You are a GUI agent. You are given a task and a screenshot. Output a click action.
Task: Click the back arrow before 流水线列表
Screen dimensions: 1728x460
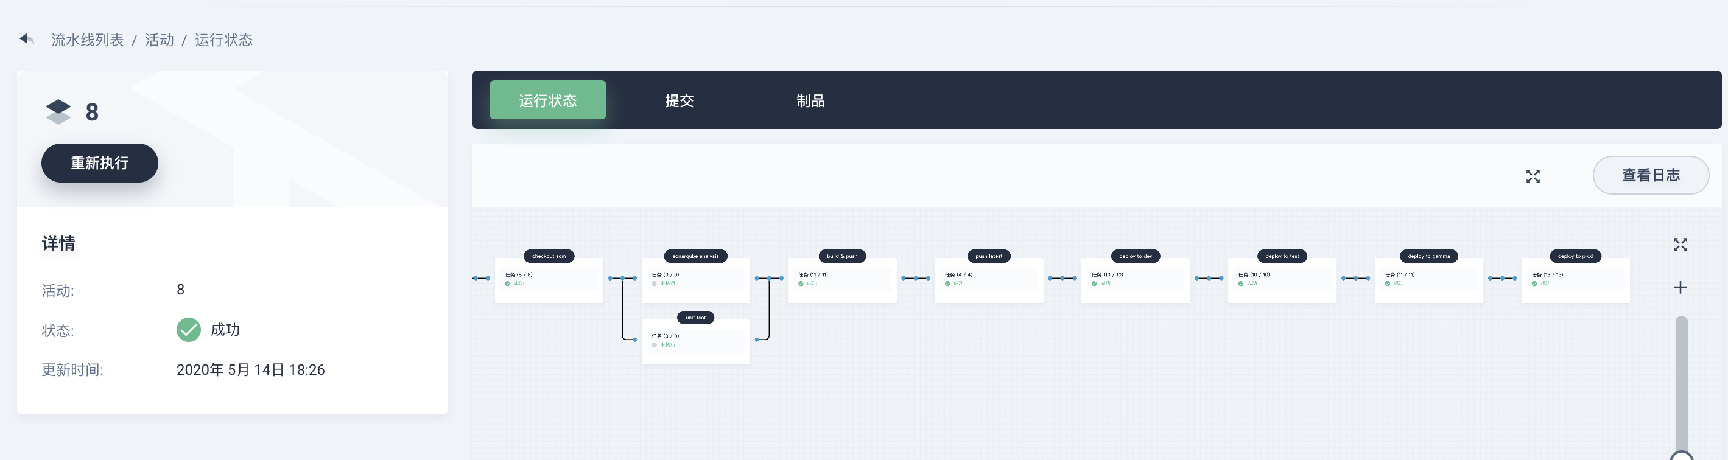pos(27,40)
